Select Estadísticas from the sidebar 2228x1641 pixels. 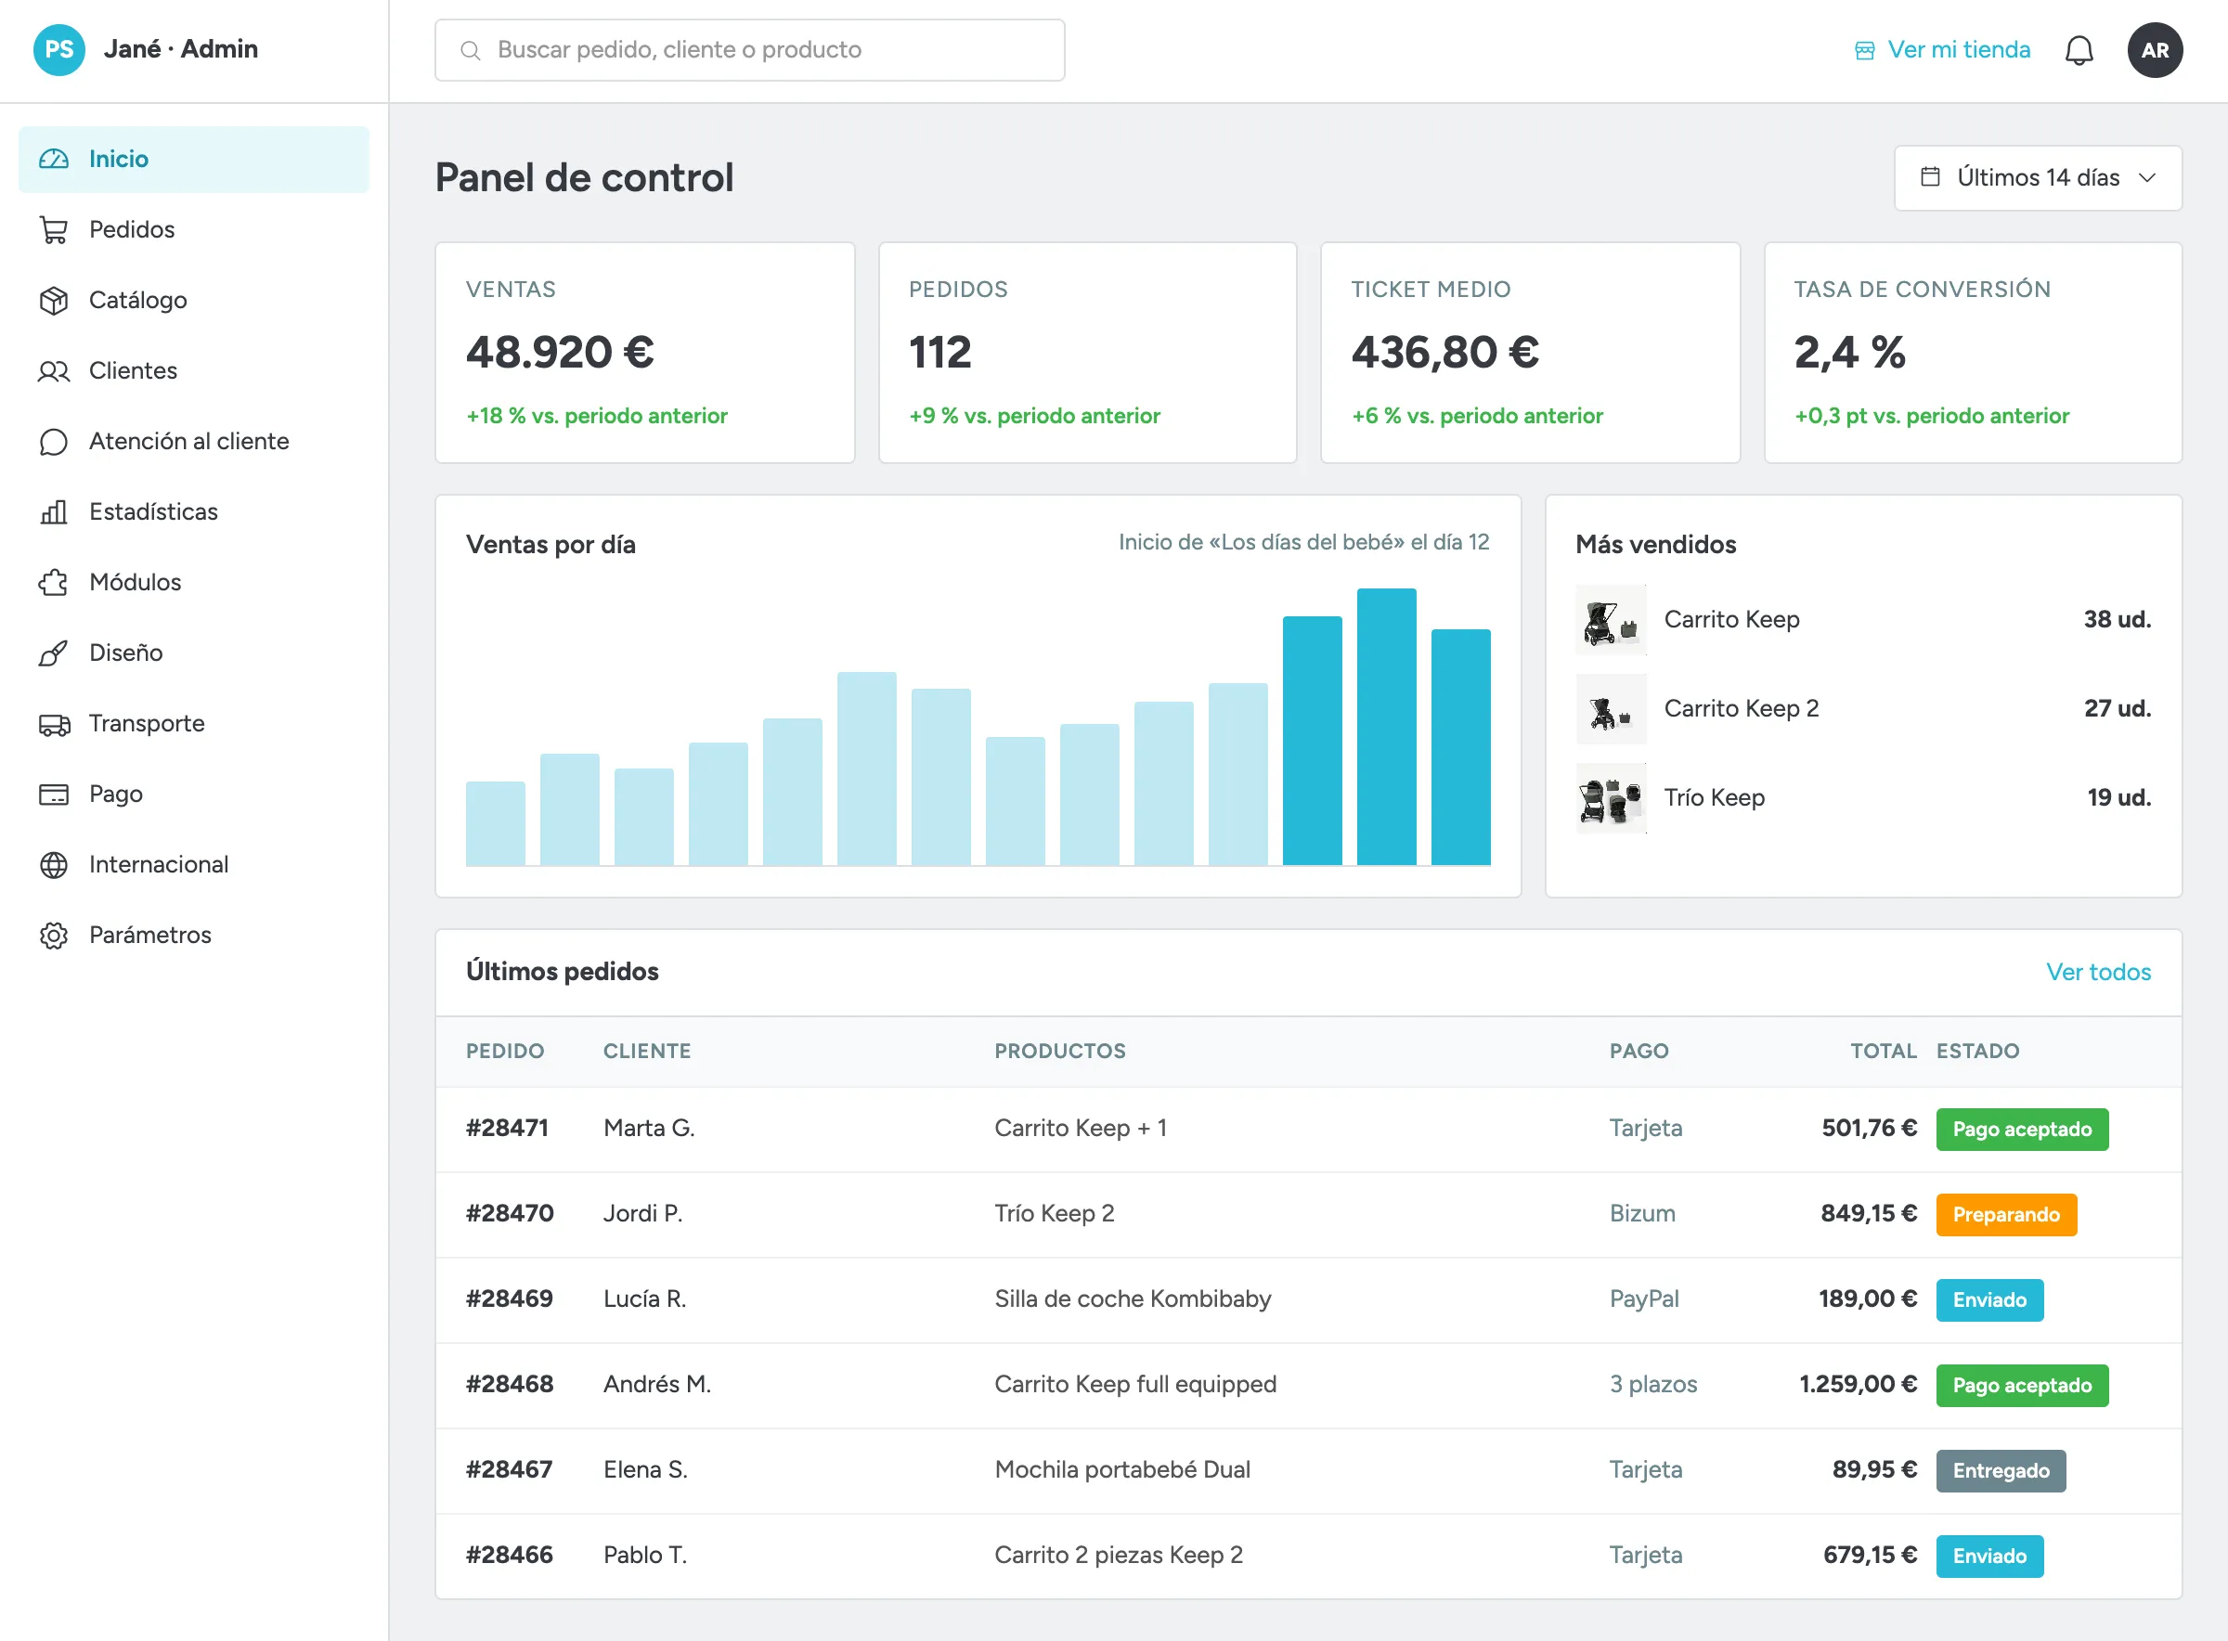pyautogui.click(x=194, y=511)
